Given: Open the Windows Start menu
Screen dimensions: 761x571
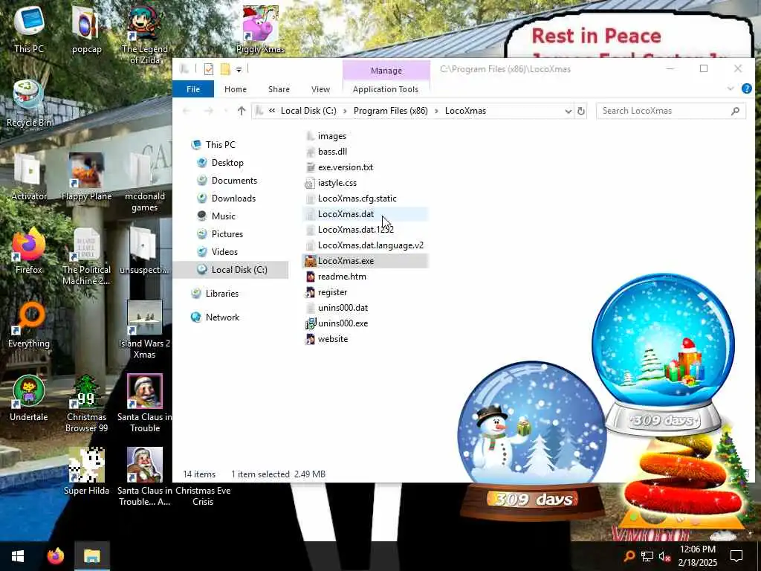Looking at the screenshot, I should point(18,556).
